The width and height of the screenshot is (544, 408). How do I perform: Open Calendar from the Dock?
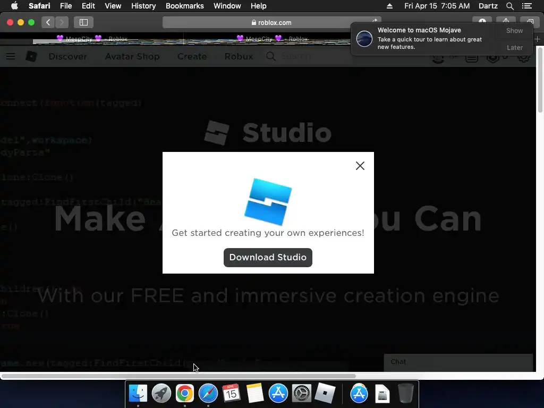(232, 394)
